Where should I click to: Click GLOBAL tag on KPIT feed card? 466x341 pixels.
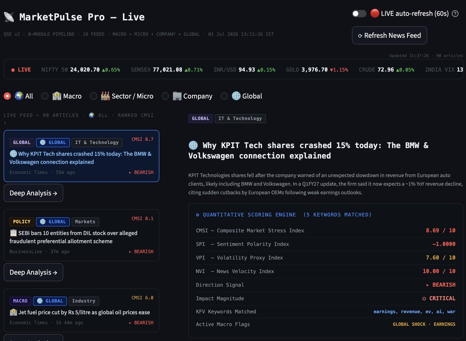(x=22, y=142)
